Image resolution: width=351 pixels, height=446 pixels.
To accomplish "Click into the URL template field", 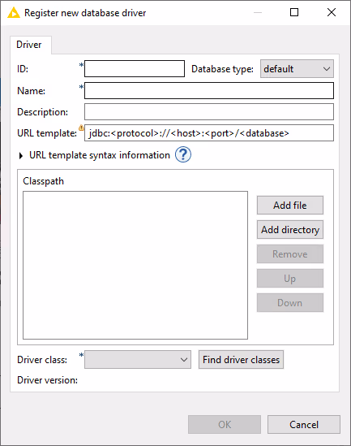I will click(x=209, y=133).
